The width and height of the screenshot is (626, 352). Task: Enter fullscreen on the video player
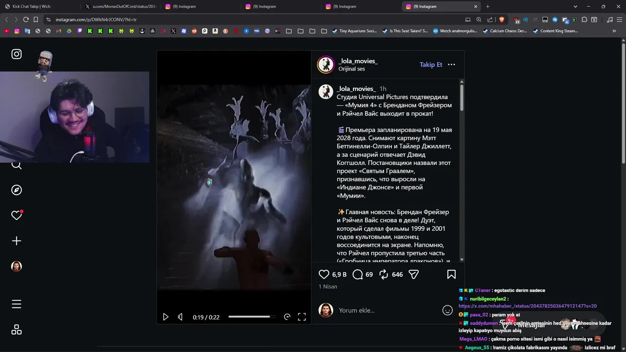[x=302, y=317]
